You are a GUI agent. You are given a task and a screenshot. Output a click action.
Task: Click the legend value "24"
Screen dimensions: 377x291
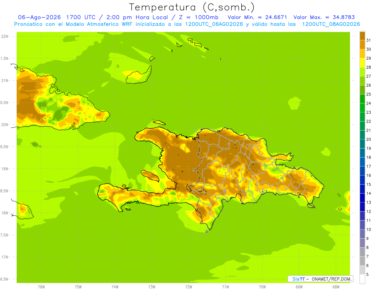pyautogui.click(x=369, y=103)
